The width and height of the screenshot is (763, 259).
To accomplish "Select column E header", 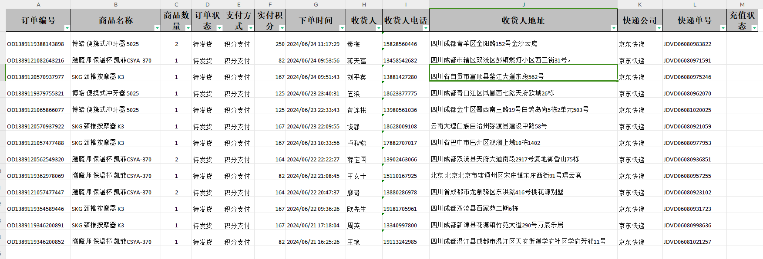I will point(239,4).
